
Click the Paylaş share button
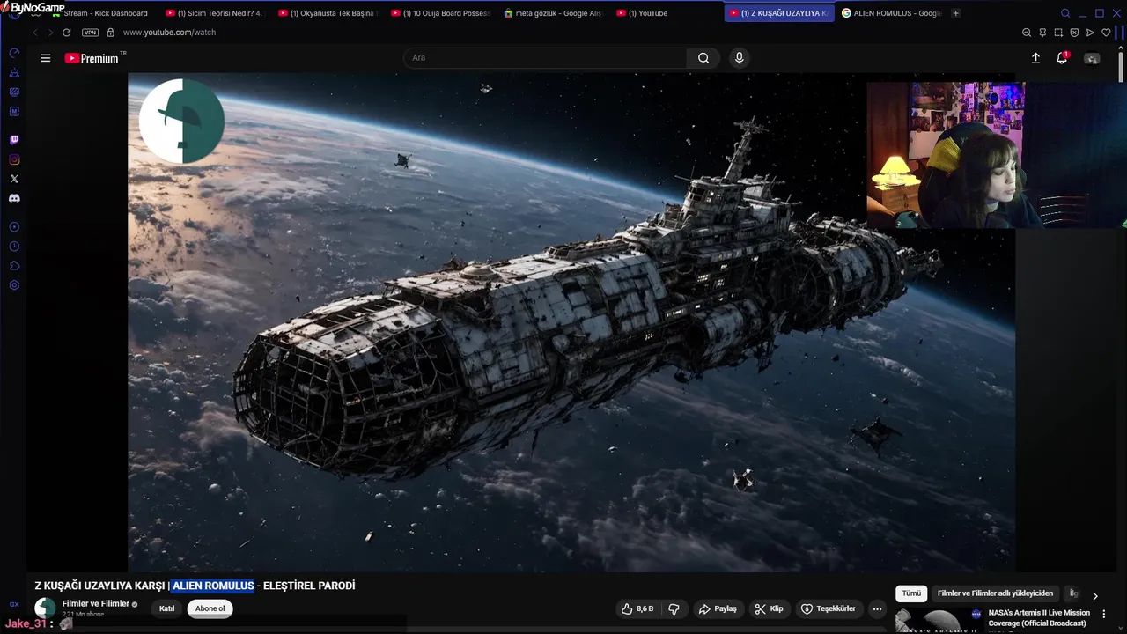click(x=718, y=608)
